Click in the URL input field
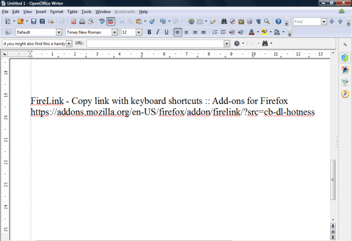352x241 pixels. click(x=156, y=43)
